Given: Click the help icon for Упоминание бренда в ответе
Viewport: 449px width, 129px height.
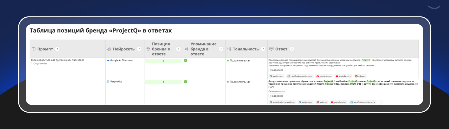Looking at the screenshot, I should [221, 49].
